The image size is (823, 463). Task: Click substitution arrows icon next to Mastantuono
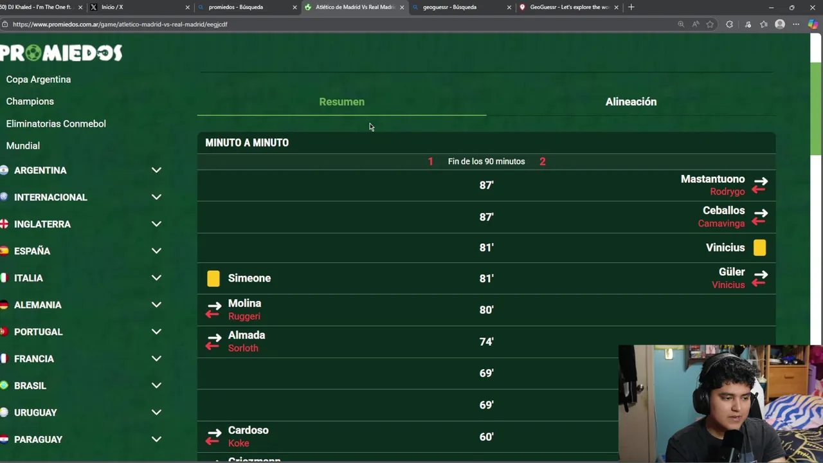760,185
